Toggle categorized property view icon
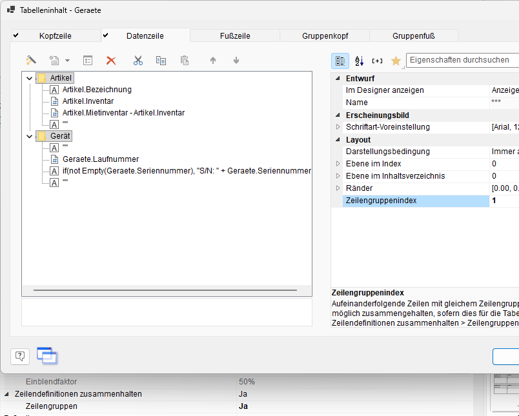 tap(340, 61)
